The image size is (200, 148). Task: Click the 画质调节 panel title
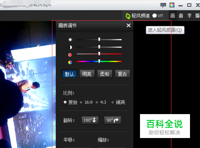click(68, 26)
